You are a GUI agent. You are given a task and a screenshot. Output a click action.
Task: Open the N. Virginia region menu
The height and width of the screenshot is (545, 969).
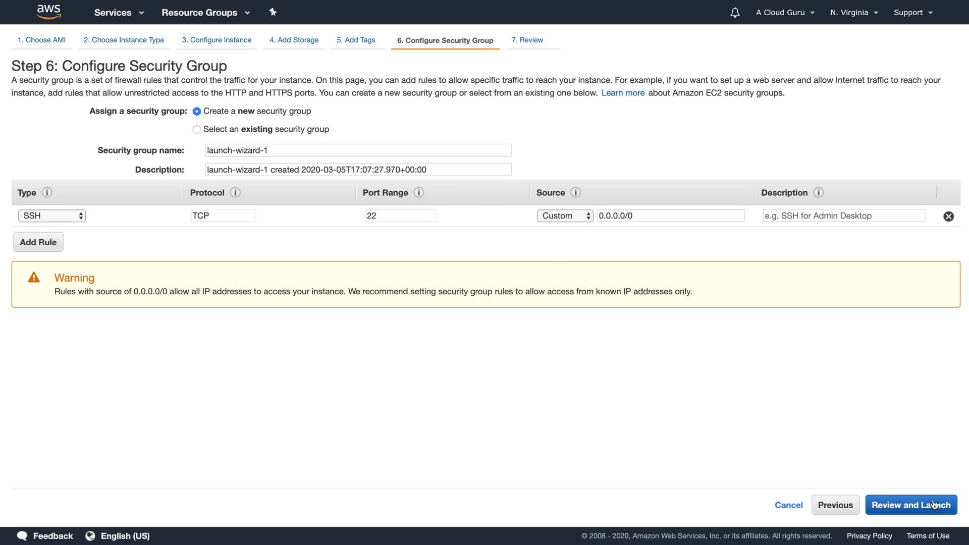click(x=854, y=13)
